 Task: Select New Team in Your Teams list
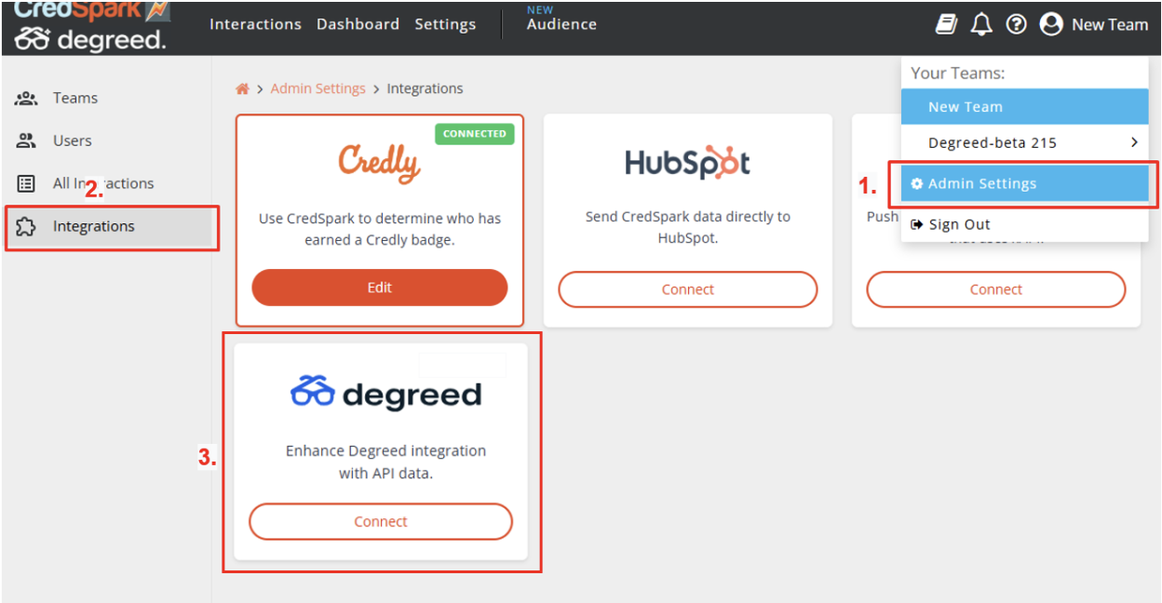coord(1024,107)
